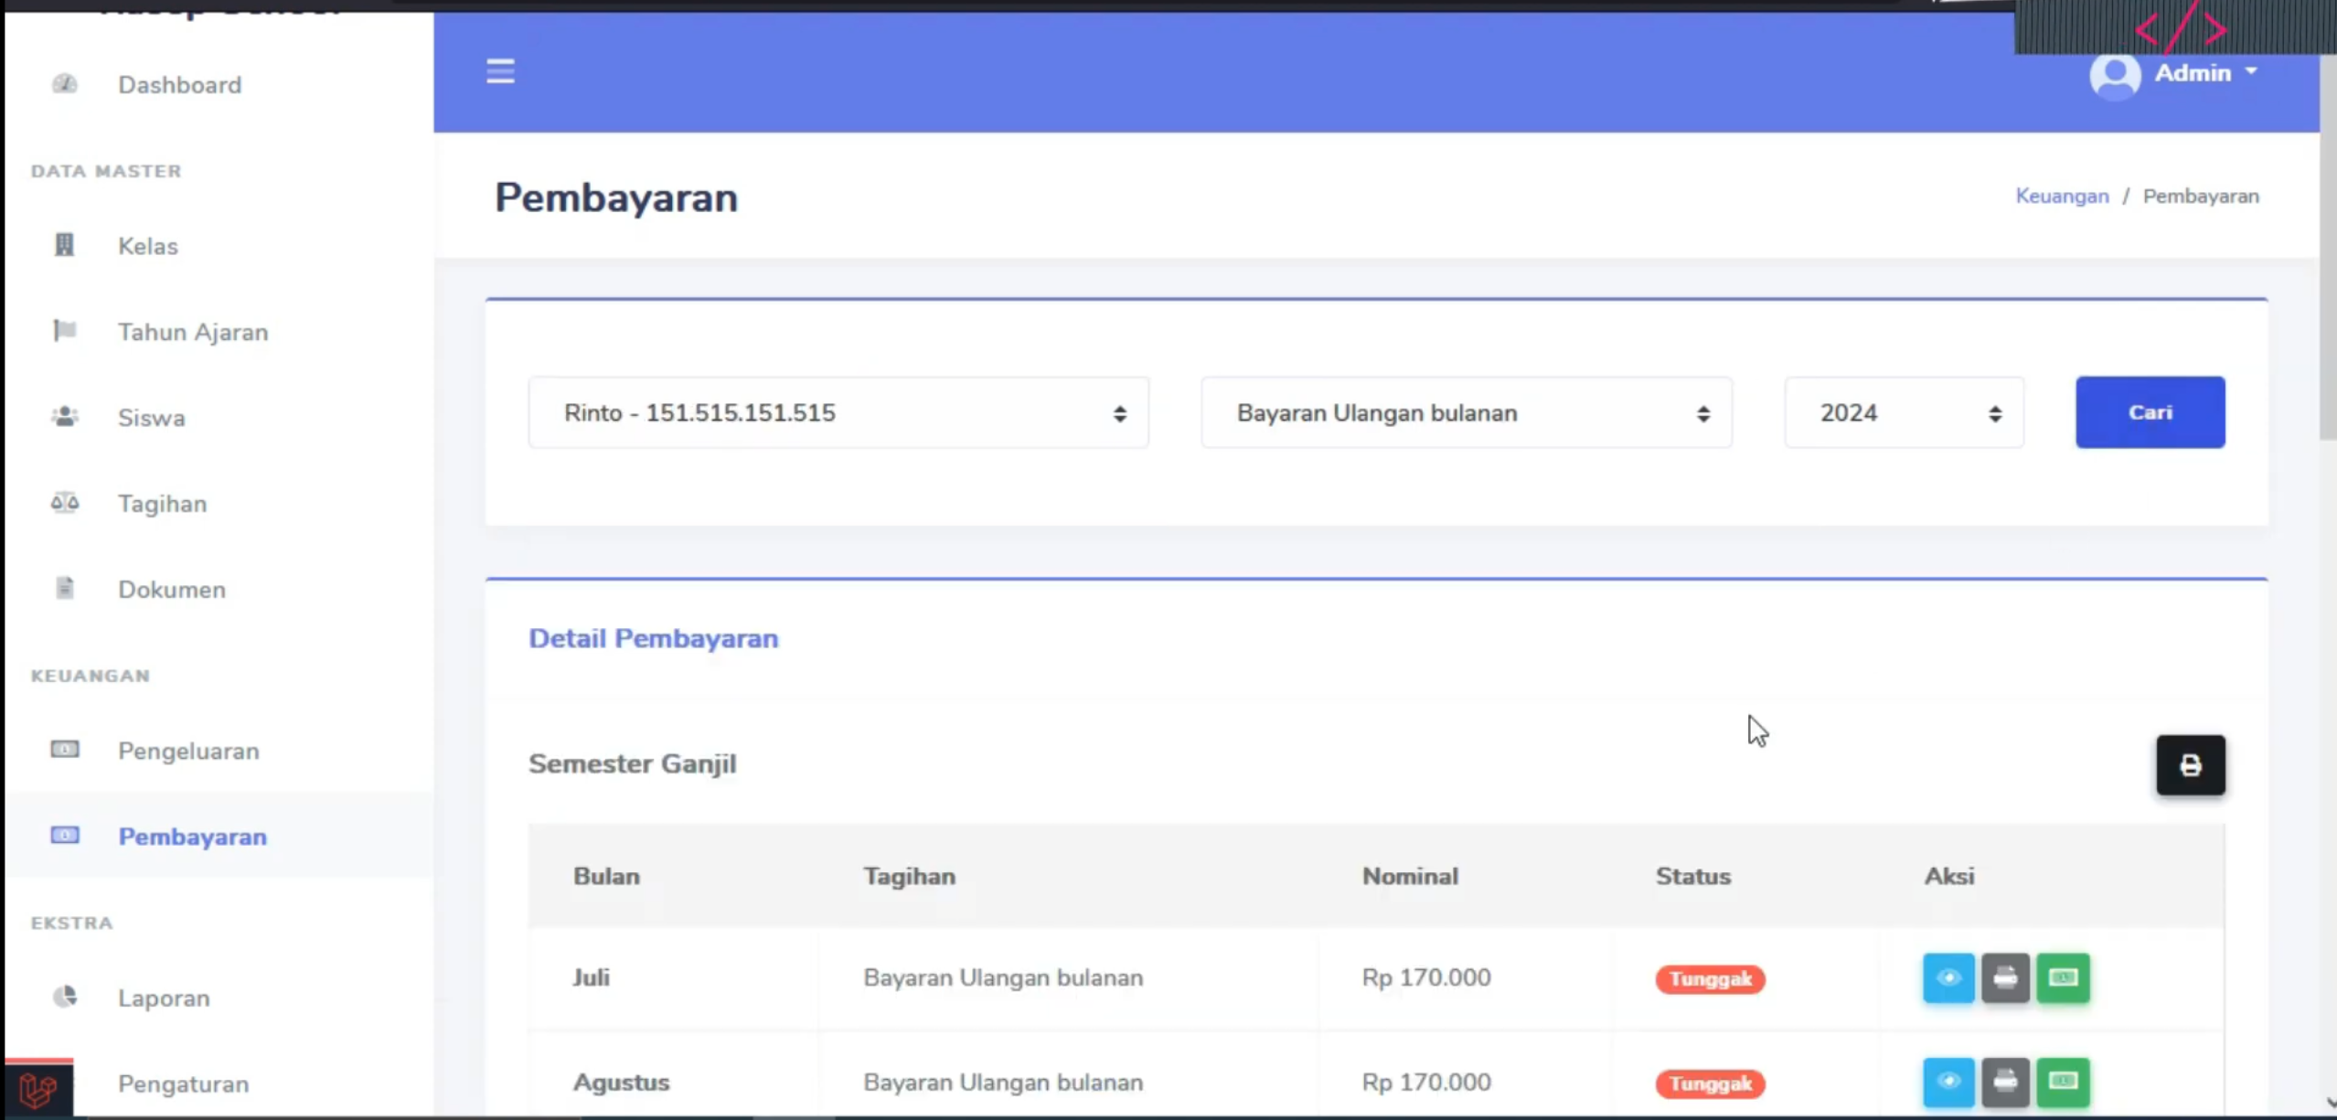This screenshot has width=2337, height=1120.
Task: Click the Semester Ganjil heading
Action: 632,763
